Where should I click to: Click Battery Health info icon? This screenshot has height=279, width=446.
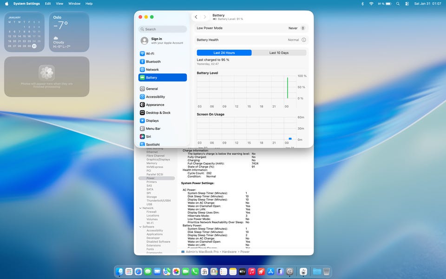click(304, 40)
